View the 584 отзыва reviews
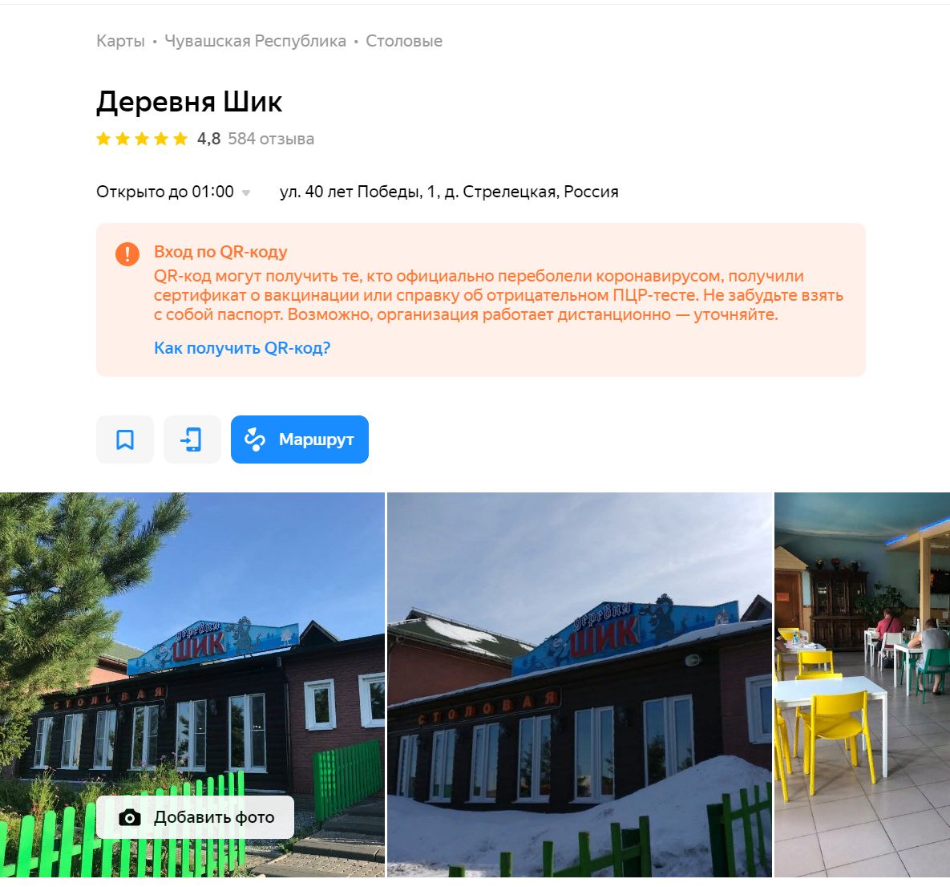 [x=271, y=139]
